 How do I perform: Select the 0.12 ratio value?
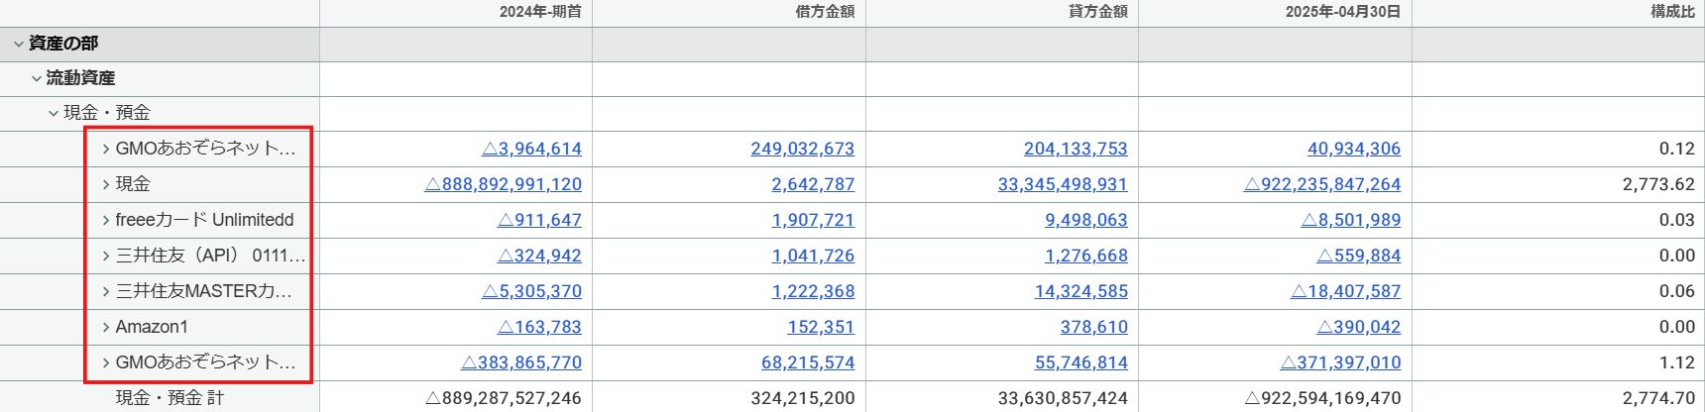click(1677, 149)
